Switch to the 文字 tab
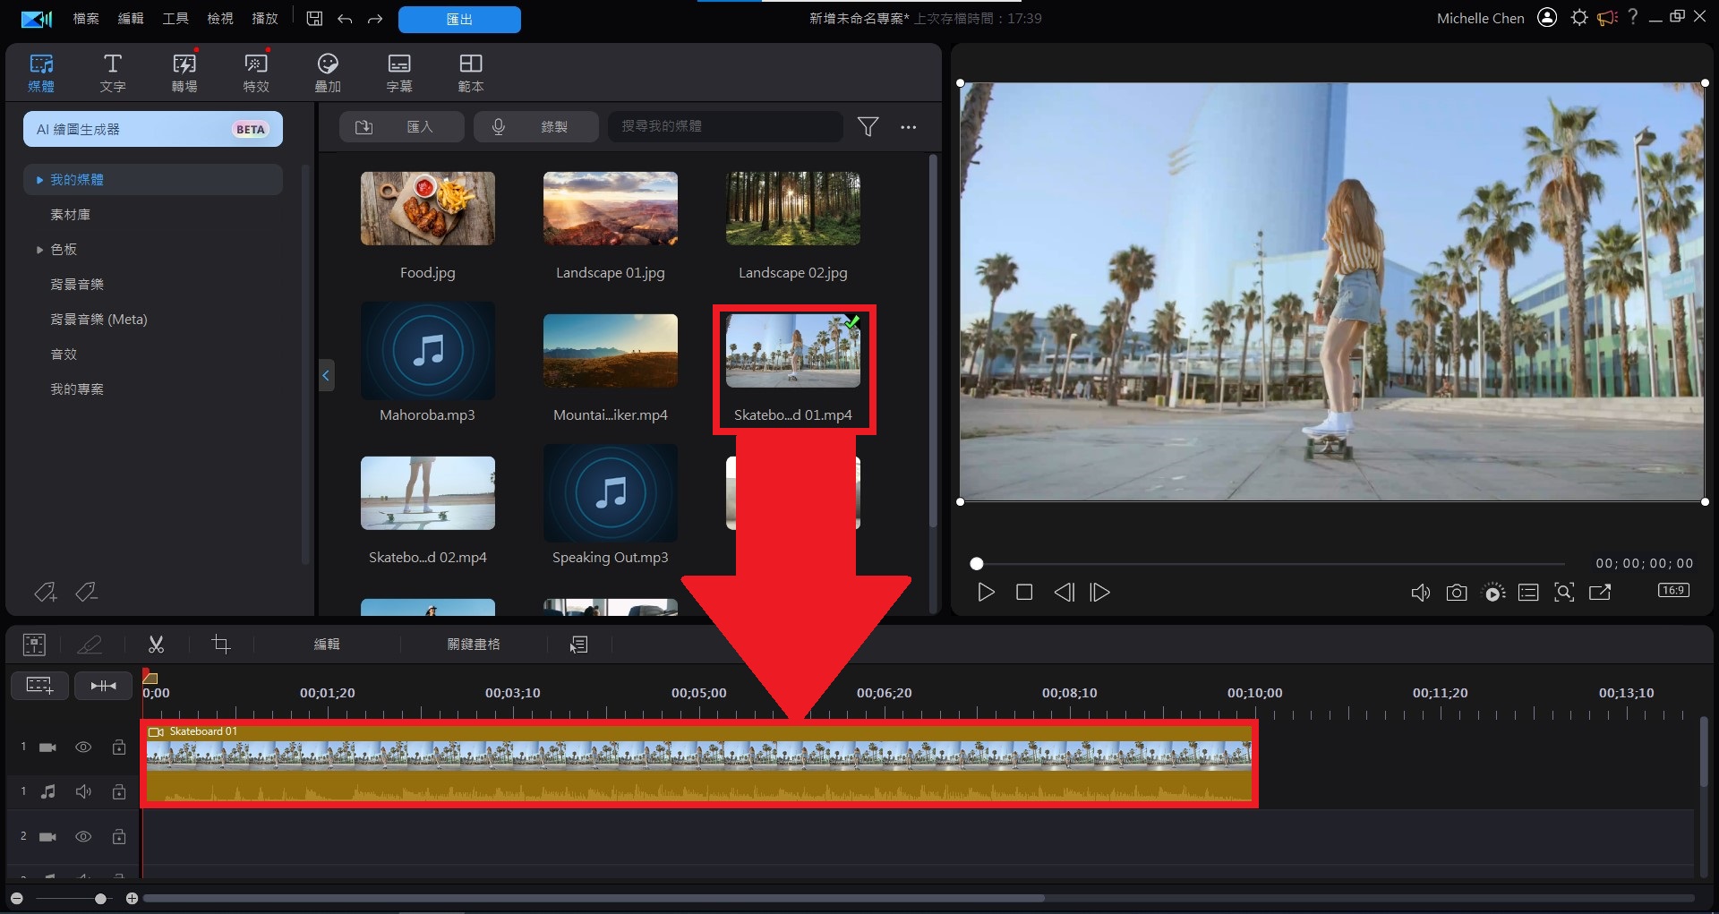The image size is (1719, 914). point(113,73)
